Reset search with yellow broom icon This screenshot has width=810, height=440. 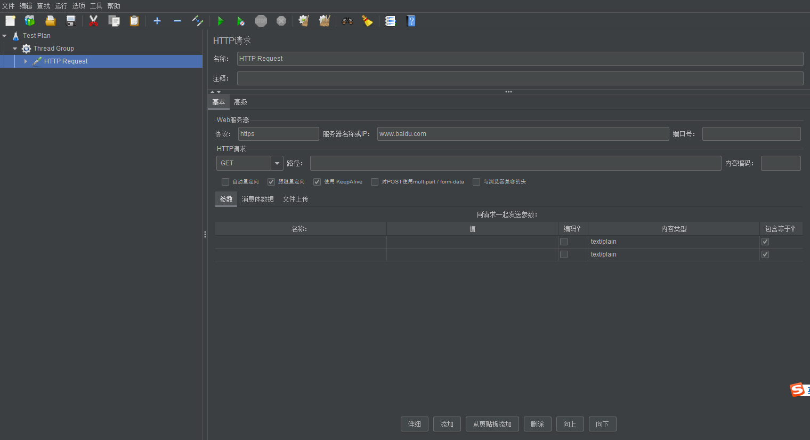(367, 21)
